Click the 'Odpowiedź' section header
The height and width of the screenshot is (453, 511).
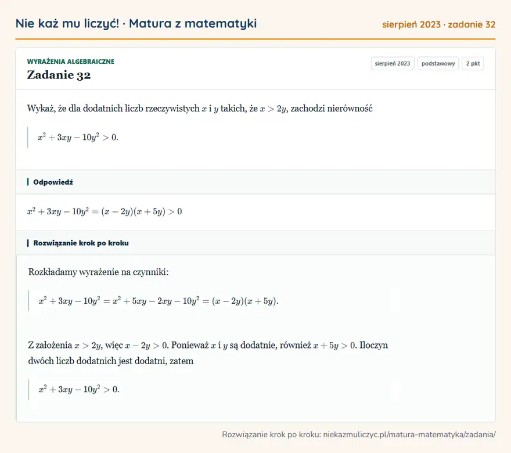coord(53,182)
